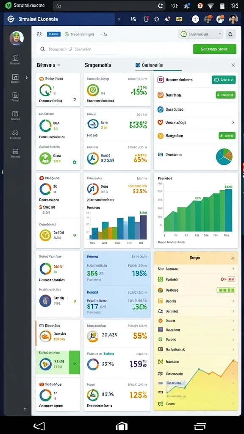Select the underlined tab with blue square icon
Screen dimensions: 244x434
coord(149,65)
